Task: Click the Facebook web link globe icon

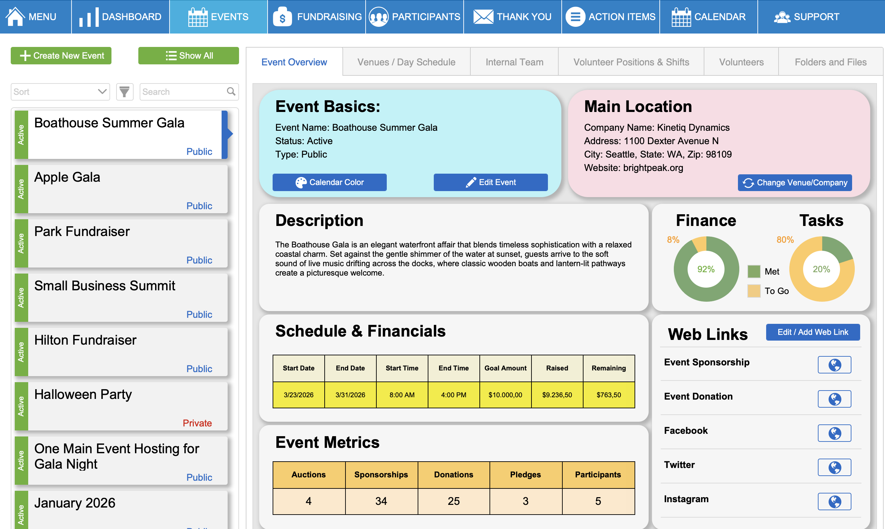Action: (834, 433)
